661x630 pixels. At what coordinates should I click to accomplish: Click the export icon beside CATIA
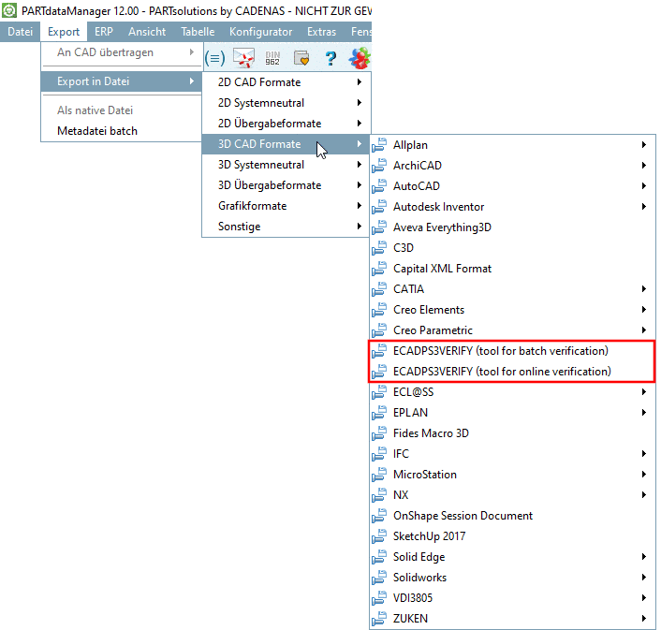point(379,289)
